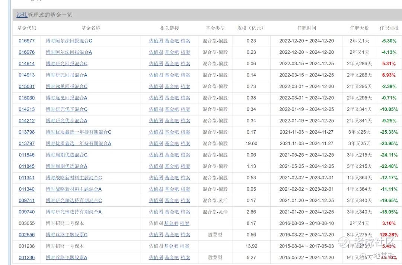The width and height of the screenshot is (402, 265).
Task: Open 博时阿尔法回报混合C fund page
Action: 69,41
